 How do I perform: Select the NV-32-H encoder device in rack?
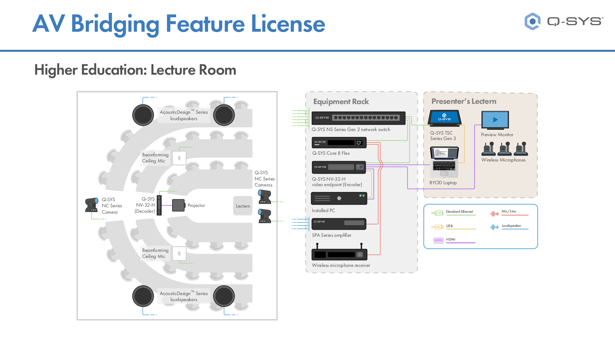339,167
